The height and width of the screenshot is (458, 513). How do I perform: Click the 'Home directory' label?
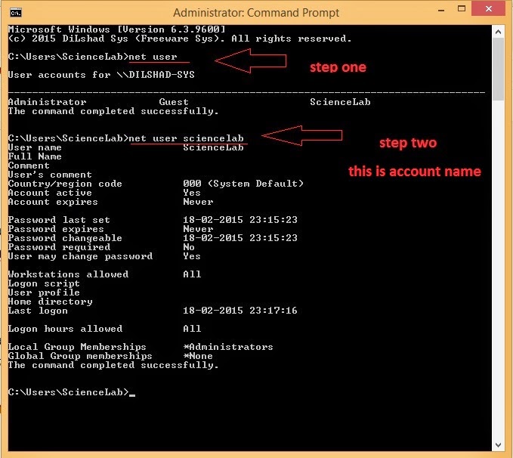[x=50, y=302]
